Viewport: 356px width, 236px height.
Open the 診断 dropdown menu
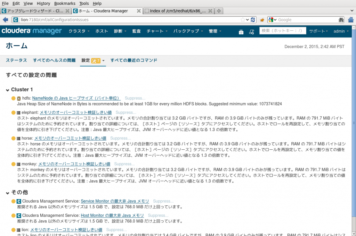(120, 31)
